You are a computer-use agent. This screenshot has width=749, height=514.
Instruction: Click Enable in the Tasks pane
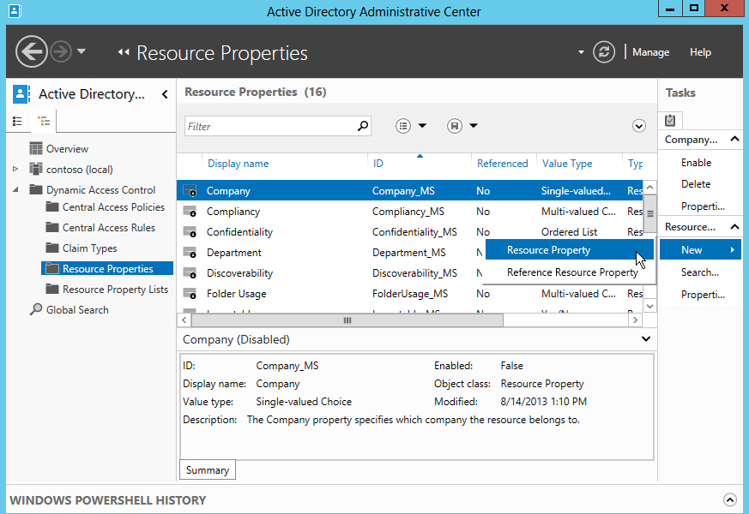pyautogui.click(x=696, y=163)
